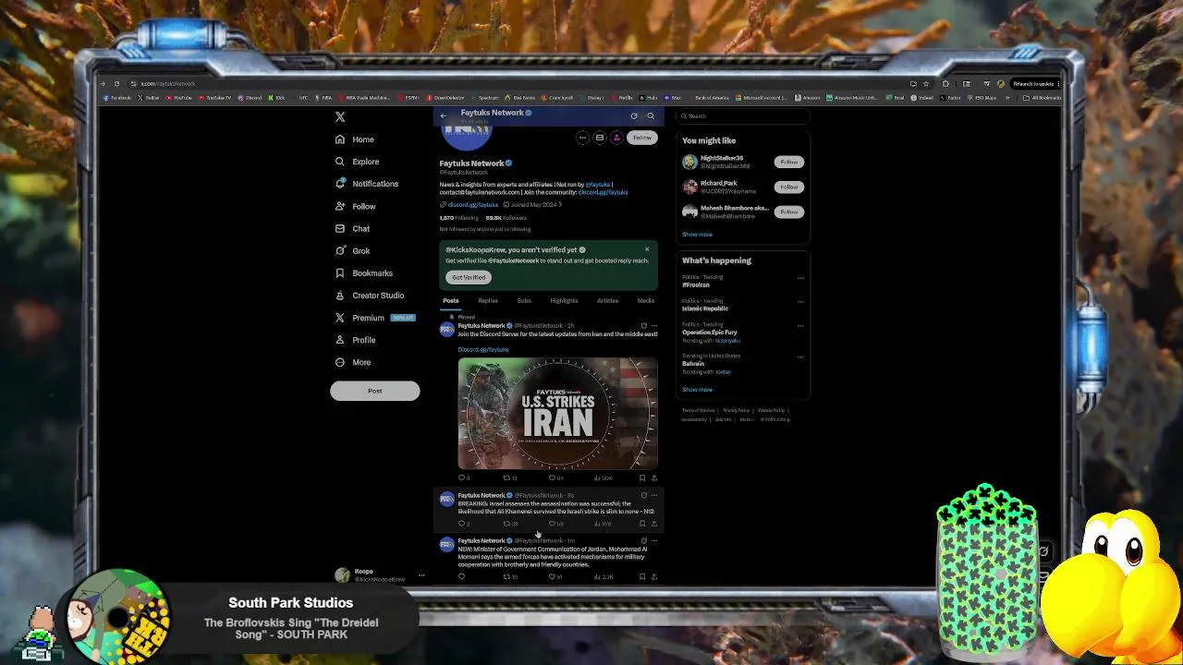Open more options for Bahrain trend
1183x665 pixels.
[800, 357]
